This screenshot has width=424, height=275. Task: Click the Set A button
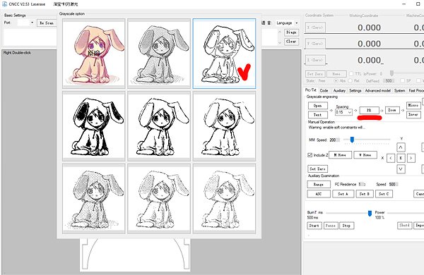click(x=343, y=194)
